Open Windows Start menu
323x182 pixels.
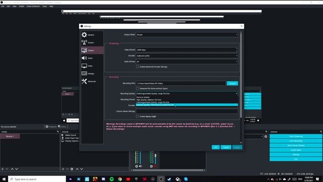point(4,179)
